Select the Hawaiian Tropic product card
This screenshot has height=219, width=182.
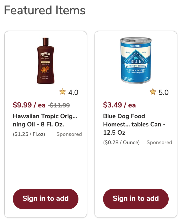coord(46,124)
